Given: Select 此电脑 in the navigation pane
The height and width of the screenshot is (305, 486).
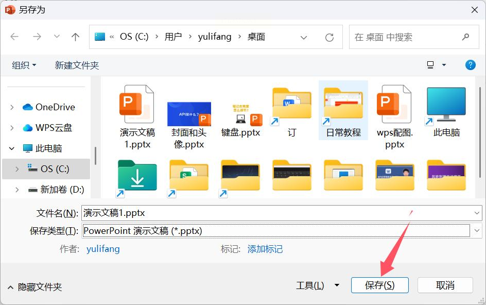Looking at the screenshot, I should pyautogui.click(x=43, y=148).
